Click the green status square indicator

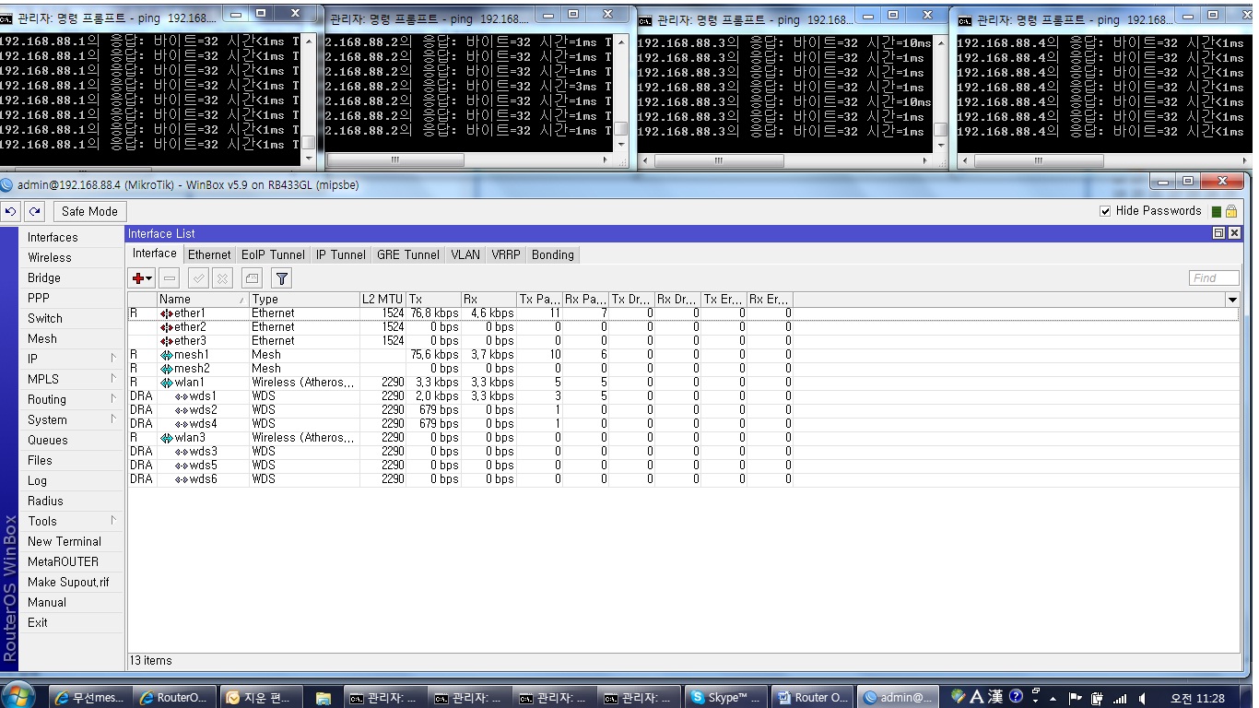(1217, 212)
